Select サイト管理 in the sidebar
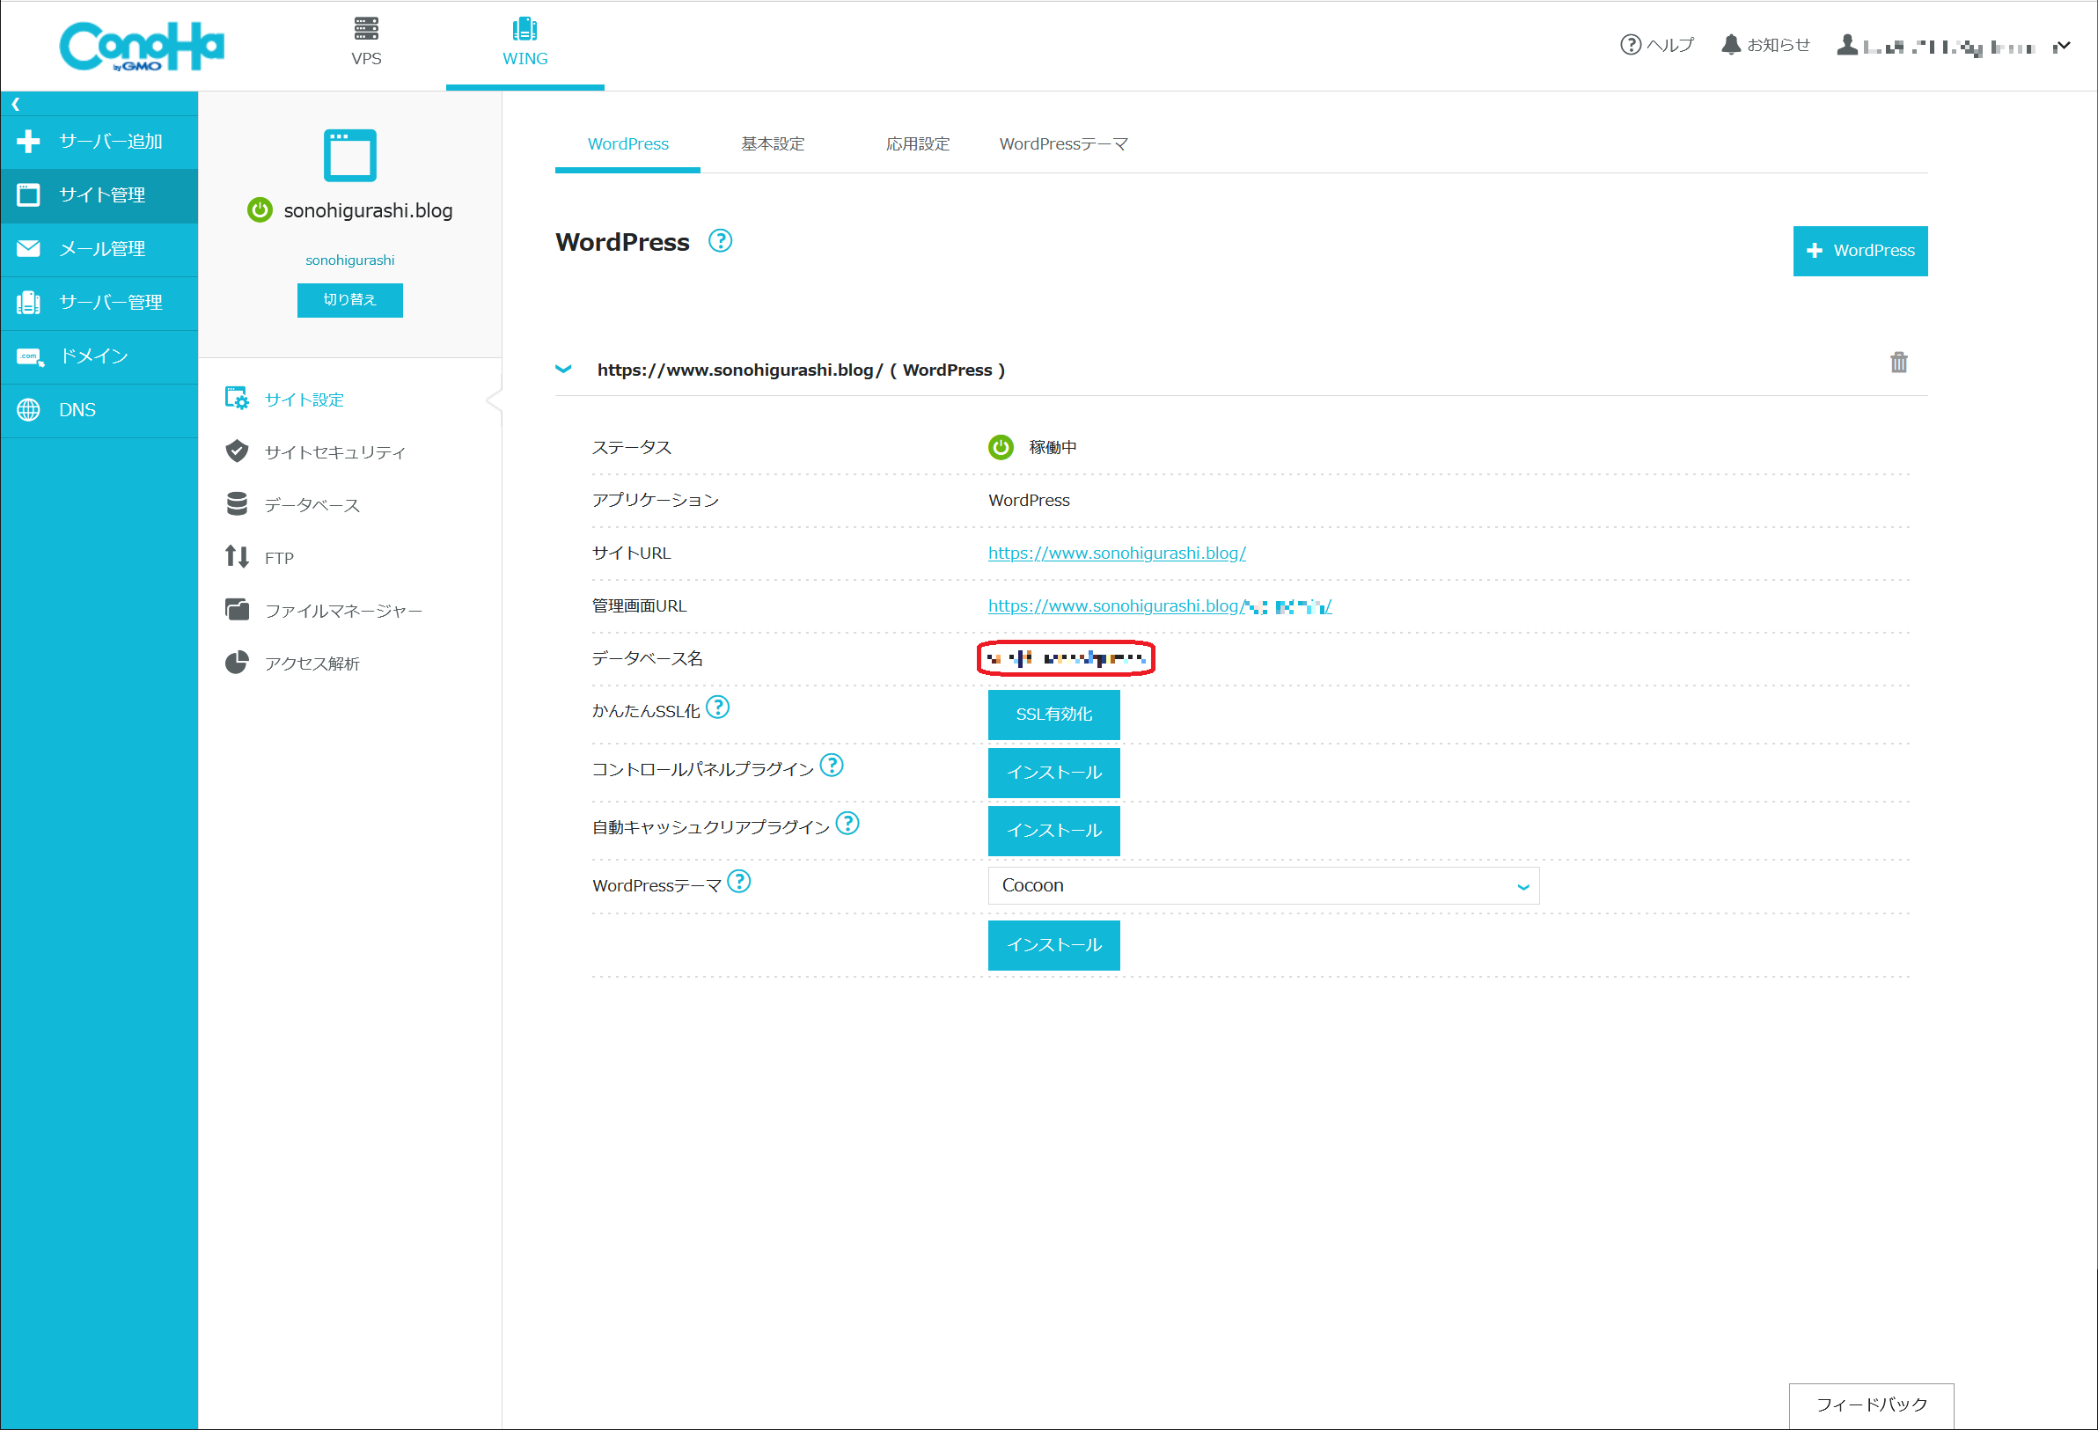This screenshot has width=2098, height=1430. pos(99,195)
